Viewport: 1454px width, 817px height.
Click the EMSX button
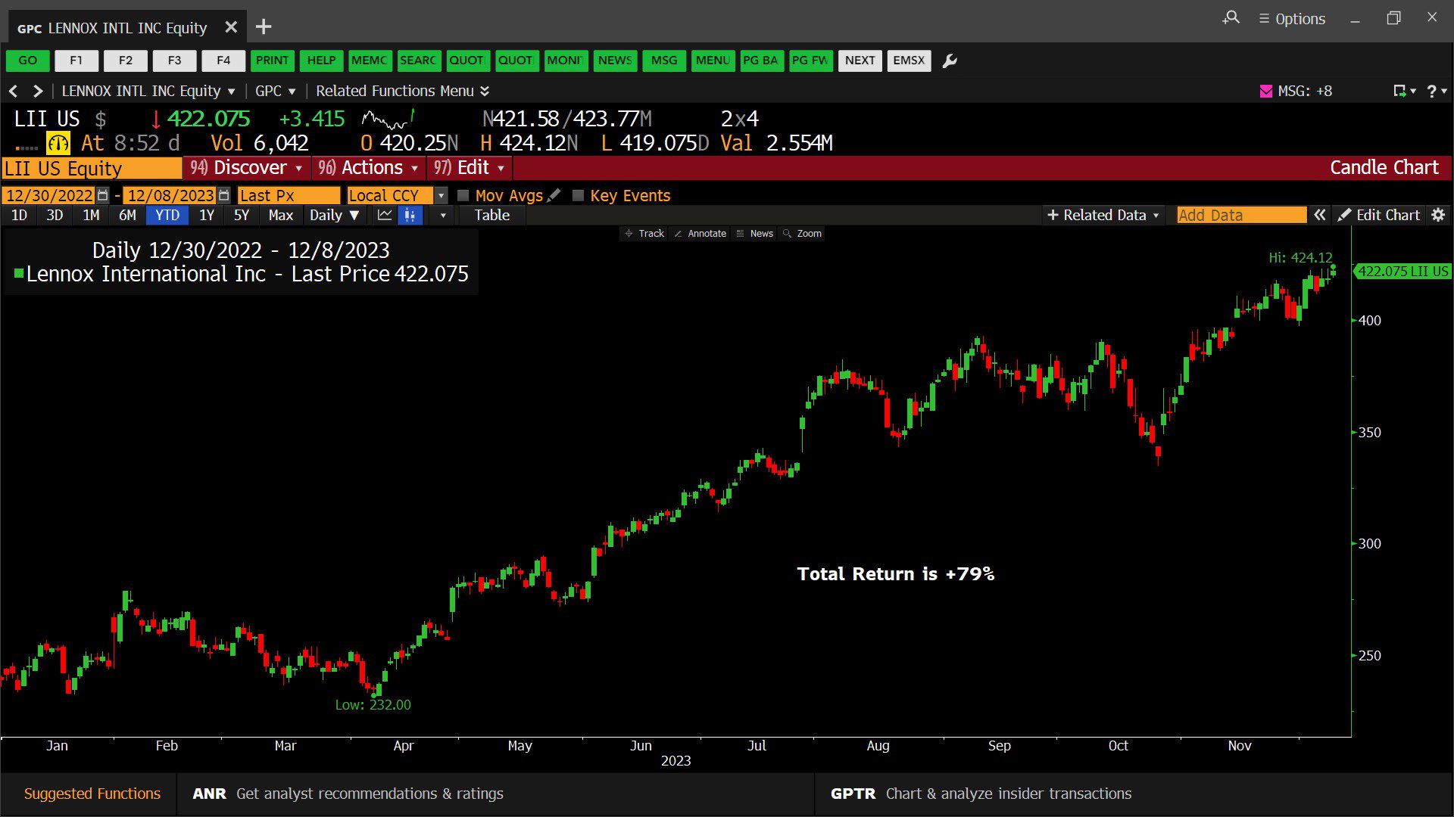(x=909, y=61)
